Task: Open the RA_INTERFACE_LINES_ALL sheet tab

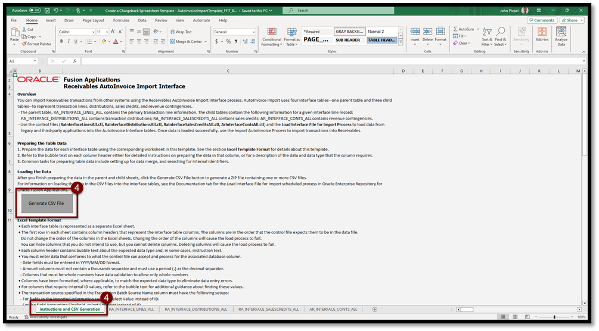Action: coord(131,310)
